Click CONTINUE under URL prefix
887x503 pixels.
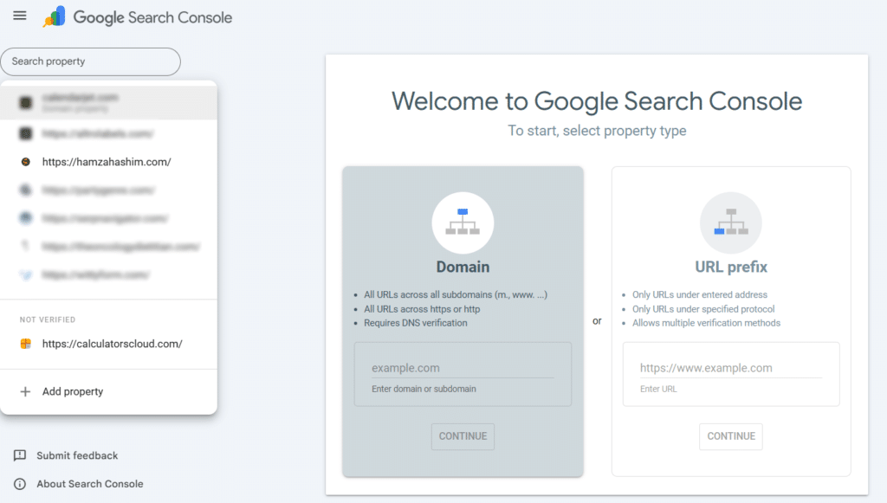click(731, 436)
